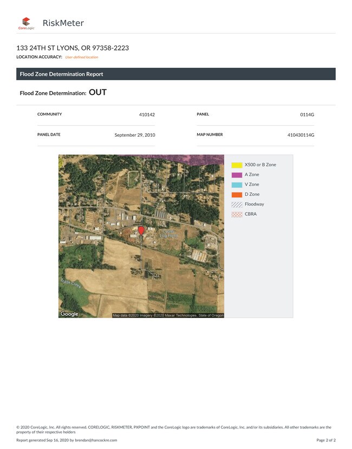Screen dimensions: 352x449
Task: Click the panel value 0114G
Action: click(x=307, y=114)
